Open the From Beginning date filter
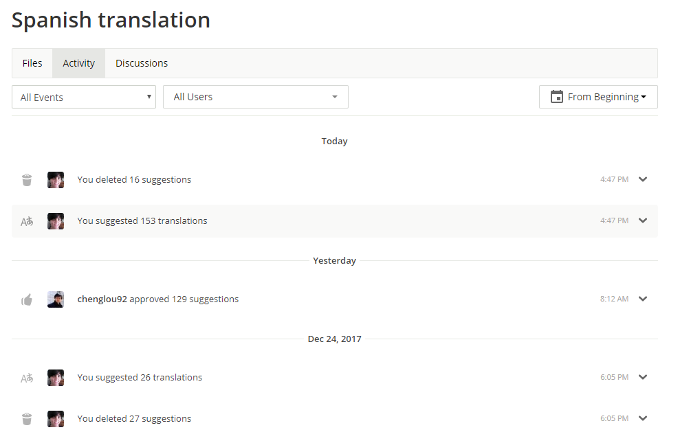The width and height of the screenshot is (680, 432). (598, 97)
